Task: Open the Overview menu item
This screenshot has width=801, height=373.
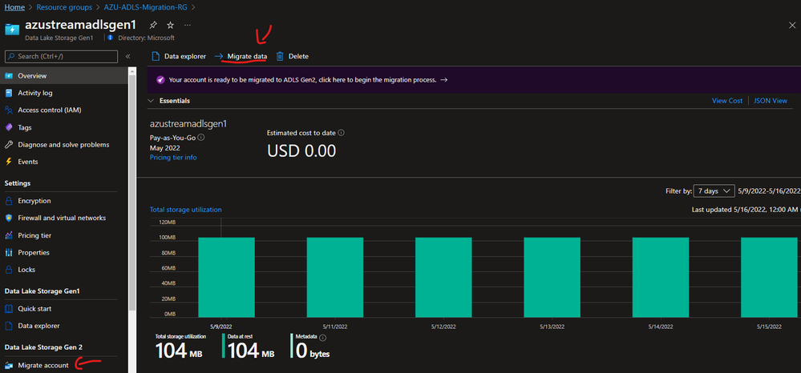Action: pyautogui.click(x=64, y=75)
